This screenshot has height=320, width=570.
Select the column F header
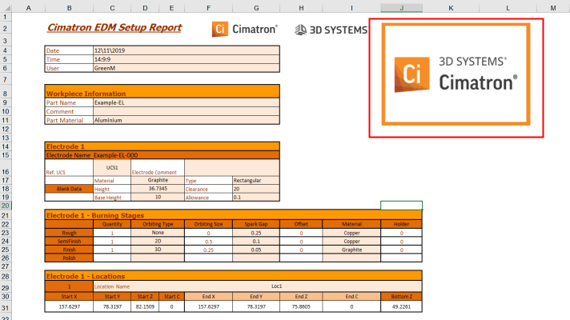click(208, 8)
